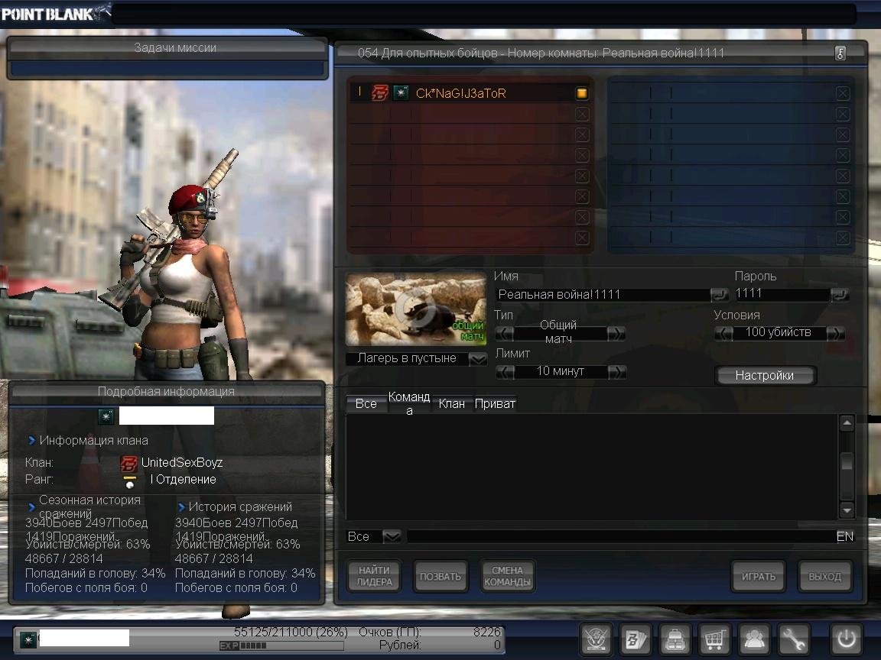881x660 pixels.
Task: Open the chat channel "Все" dropdown
Action: coord(392,537)
